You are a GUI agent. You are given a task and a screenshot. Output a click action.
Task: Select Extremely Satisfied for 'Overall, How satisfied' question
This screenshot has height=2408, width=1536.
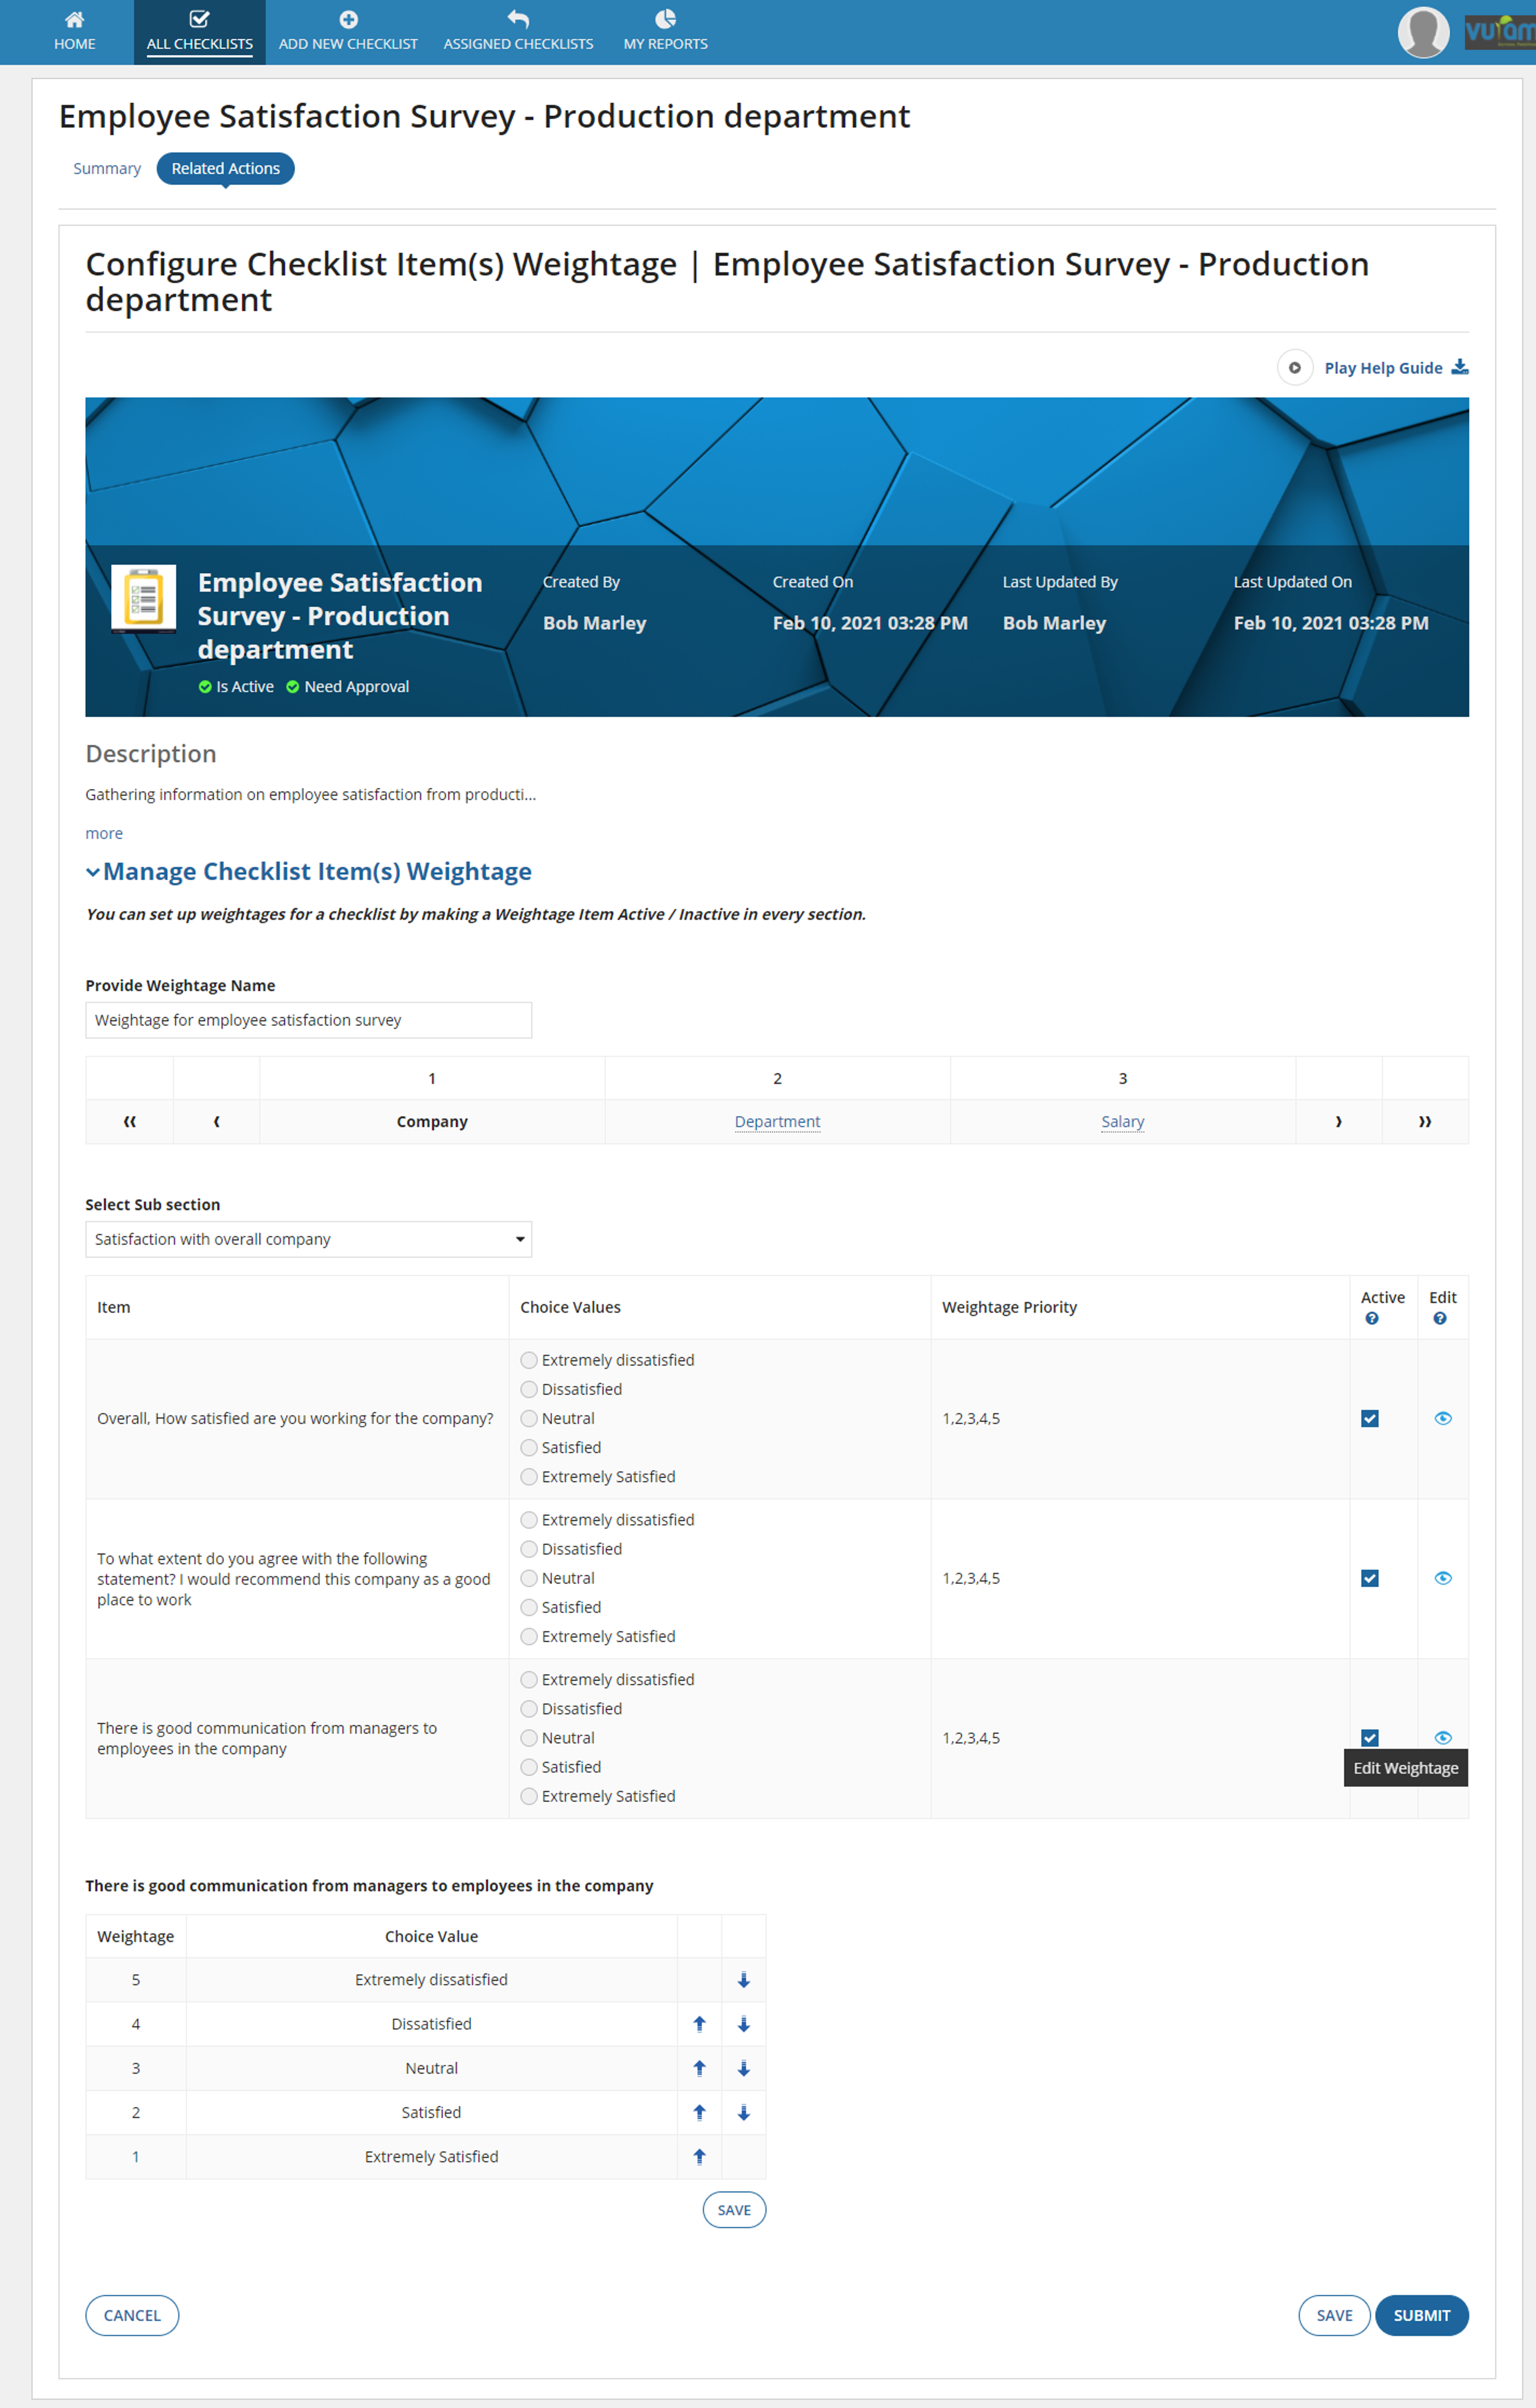(529, 1477)
